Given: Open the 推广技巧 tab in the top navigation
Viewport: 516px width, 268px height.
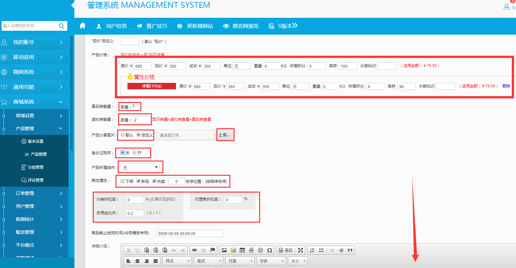Looking at the screenshot, I should click(152, 26).
